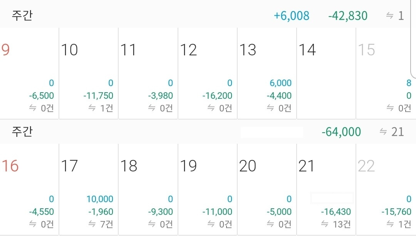Tap the transfer icon showing 13건 on day 21
416x236 pixels.
pyautogui.click(x=325, y=224)
